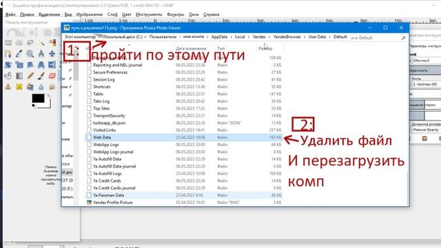The image size is (441, 248).
Task: Open the Pressure Opacity dynamics selector
Action: click(x=427, y=130)
